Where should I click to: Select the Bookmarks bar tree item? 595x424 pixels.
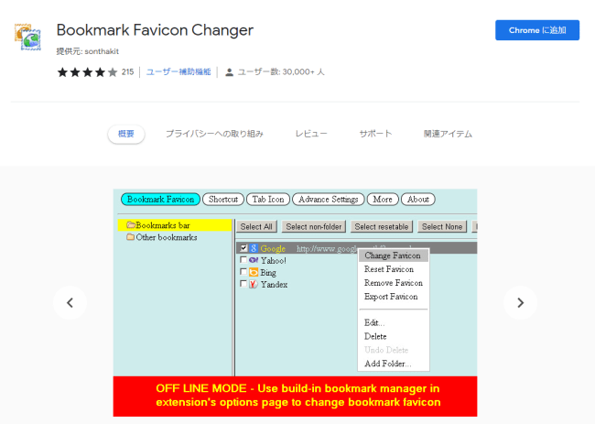(x=175, y=225)
